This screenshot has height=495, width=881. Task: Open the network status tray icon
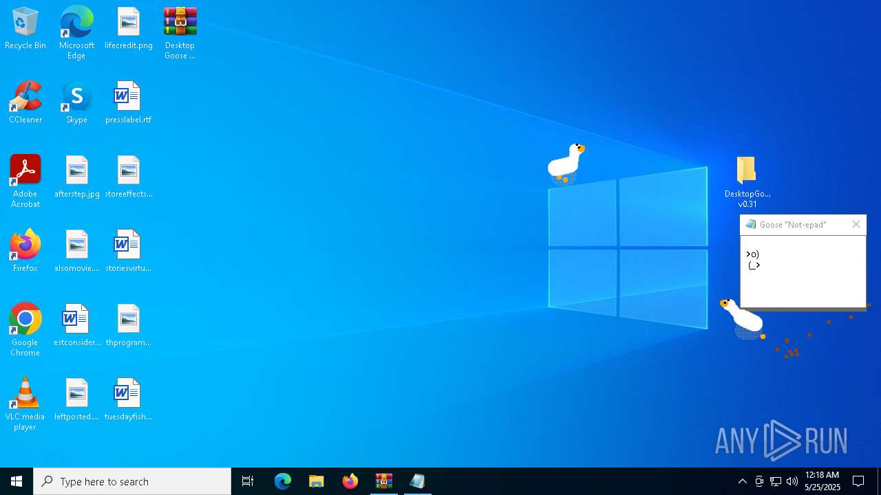[x=776, y=481]
